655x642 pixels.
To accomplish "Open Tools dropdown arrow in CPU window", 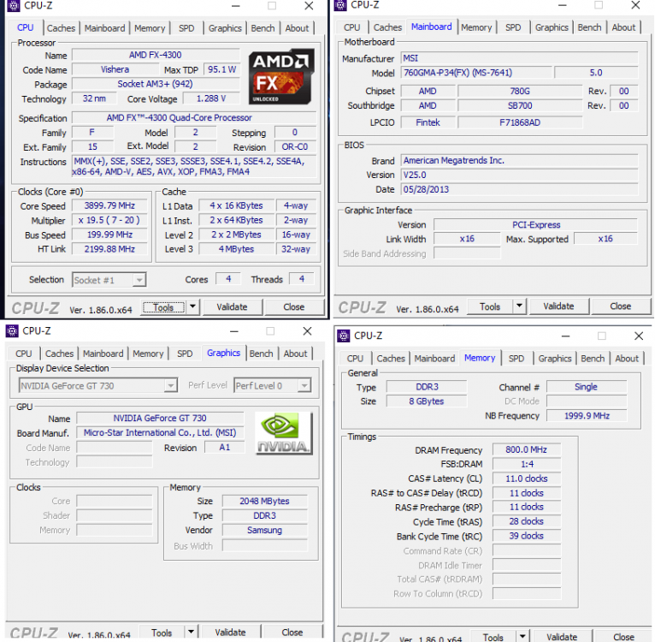I will (192, 306).
